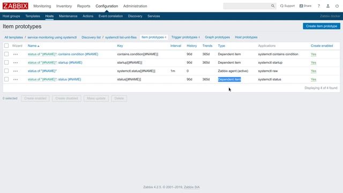Open the Share link
Screen dimensions: 343x193
click(305, 6)
